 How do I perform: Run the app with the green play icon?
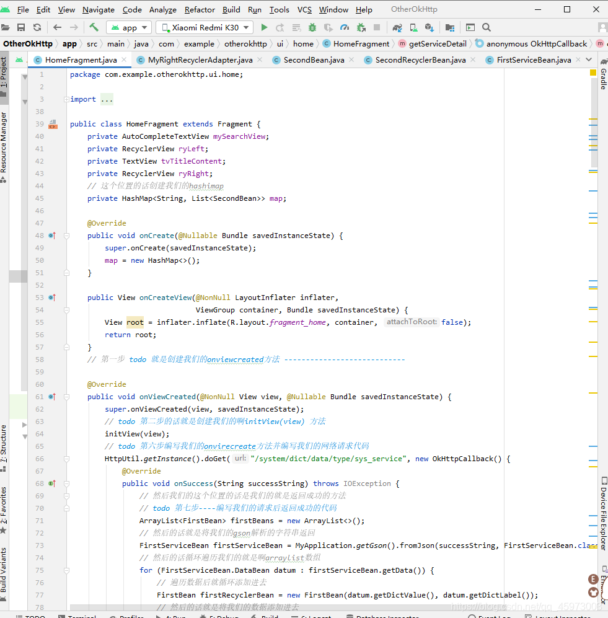(265, 28)
